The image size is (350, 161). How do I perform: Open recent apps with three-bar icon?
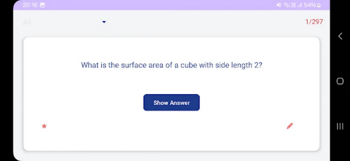point(340,126)
